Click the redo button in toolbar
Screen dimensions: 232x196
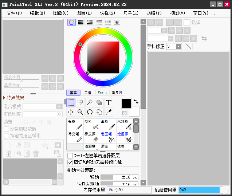(x=159, y=23)
